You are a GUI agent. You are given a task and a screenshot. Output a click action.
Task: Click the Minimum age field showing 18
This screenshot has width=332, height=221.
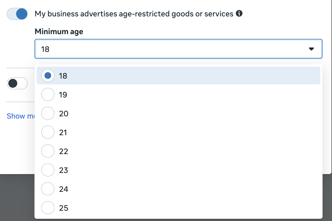178,49
